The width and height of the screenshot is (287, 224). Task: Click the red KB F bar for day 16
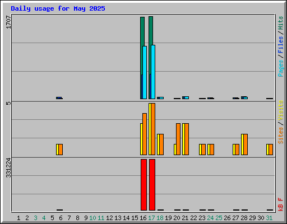[x=143, y=185]
